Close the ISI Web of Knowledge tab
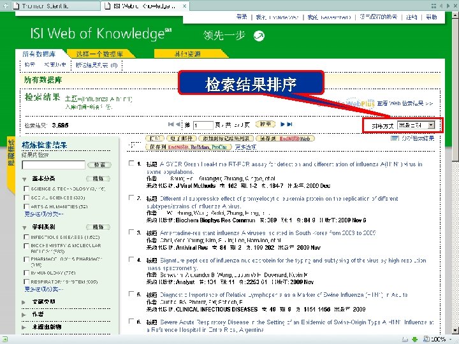 click(x=184, y=6)
